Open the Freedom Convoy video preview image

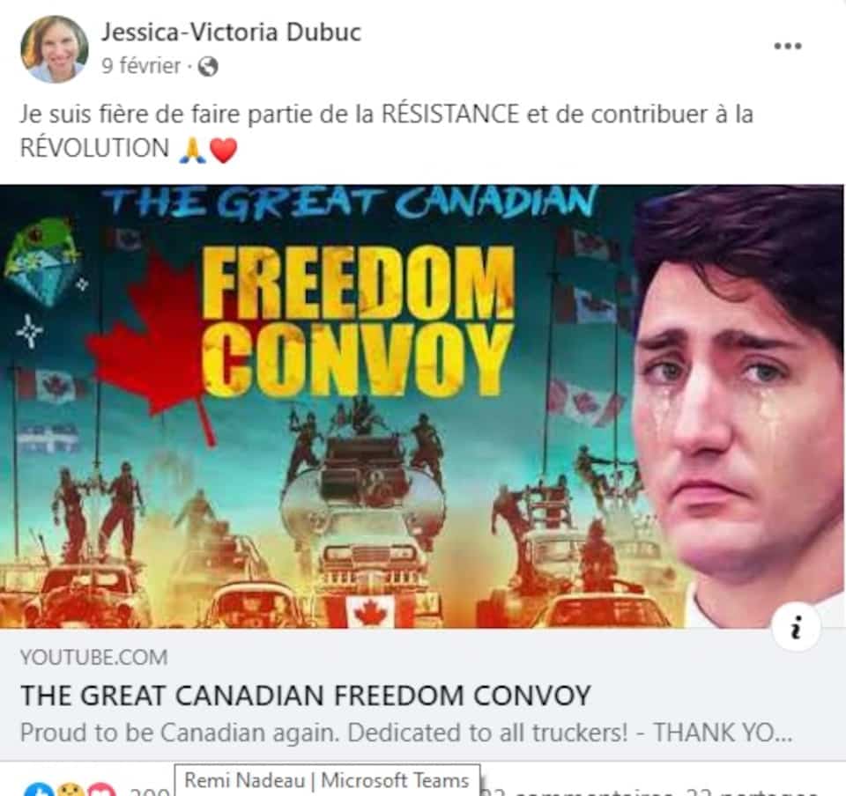422,406
